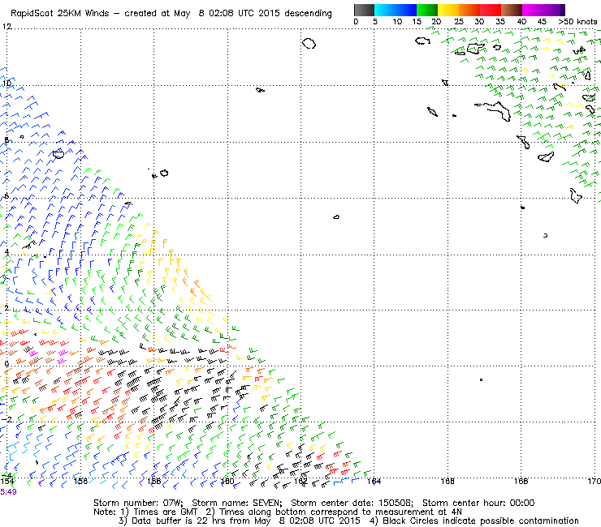Click the tiny island marker near 0N 167E
Viewport: 601px width, 527px height.
pyautogui.click(x=481, y=379)
